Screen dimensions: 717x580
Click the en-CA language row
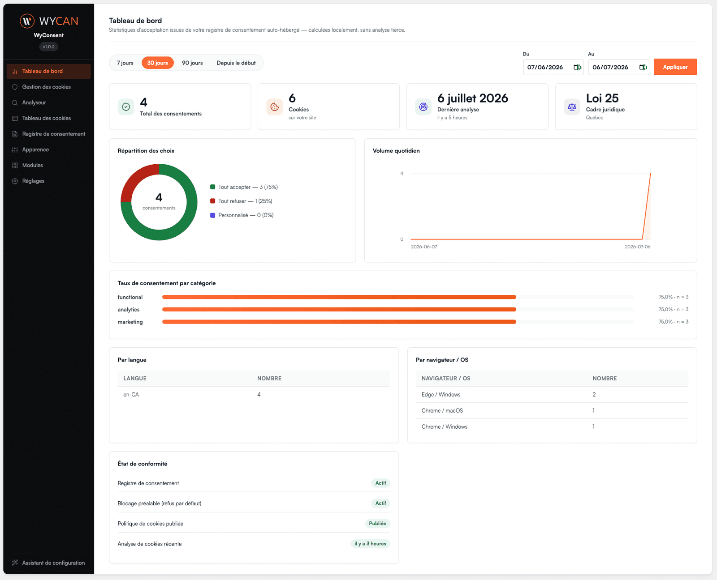tap(254, 395)
